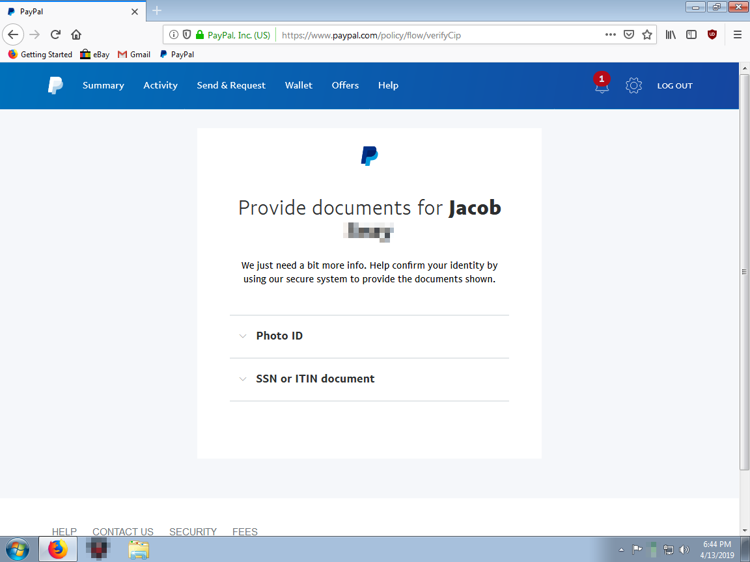Open the Getting Started bookmark
The image size is (750, 562).
click(40, 55)
